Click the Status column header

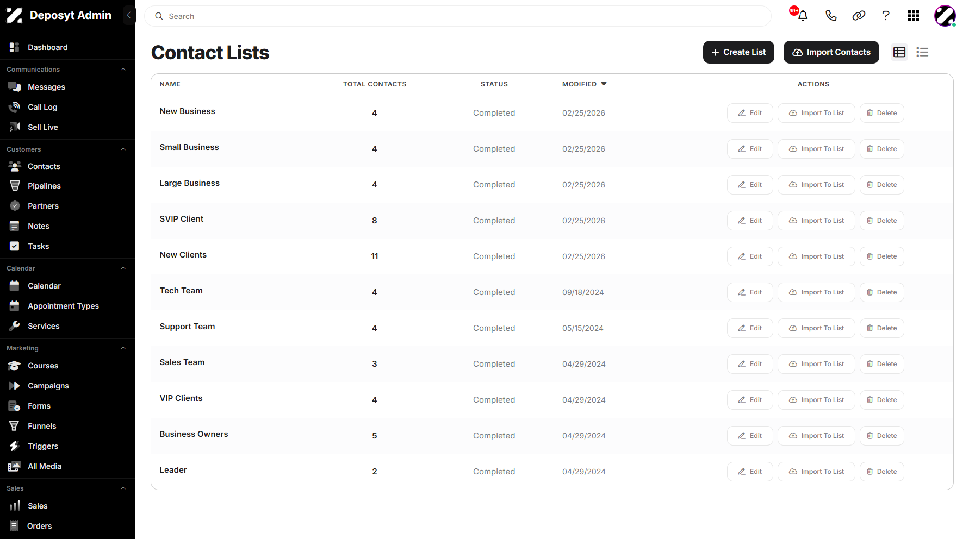point(494,84)
